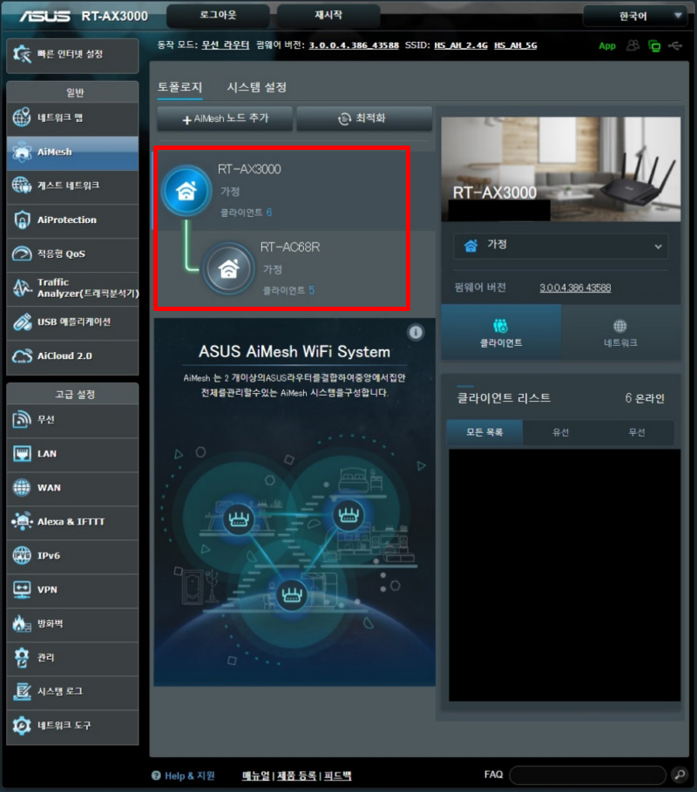Click the info icon above AiMesh banner

[416, 332]
